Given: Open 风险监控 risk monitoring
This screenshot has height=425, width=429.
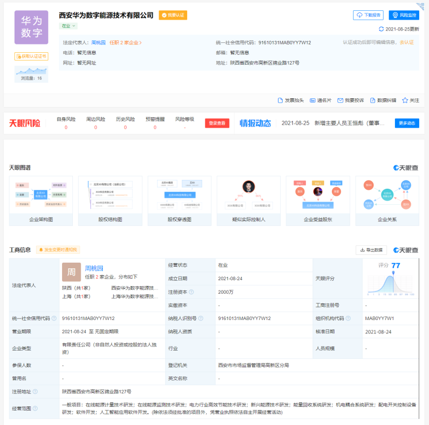Looking at the screenshot, I should [404, 15].
